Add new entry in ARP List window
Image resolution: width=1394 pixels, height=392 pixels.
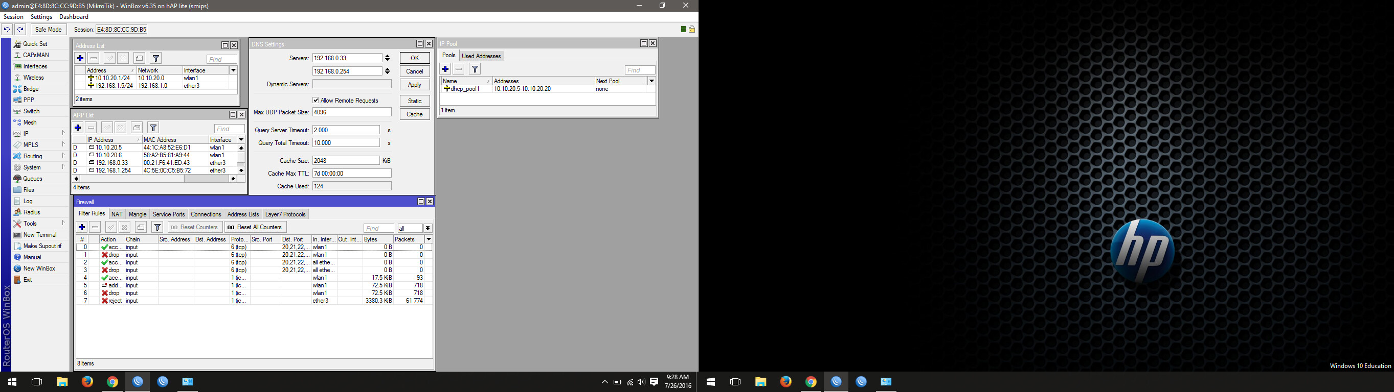point(78,128)
